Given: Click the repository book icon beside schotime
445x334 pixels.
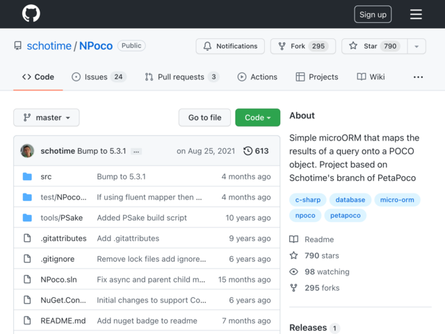Looking at the screenshot, I should (x=18, y=46).
